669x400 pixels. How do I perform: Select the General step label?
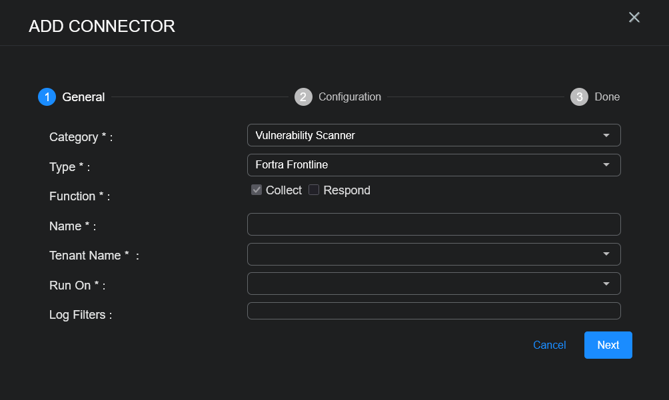click(x=83, y=97)
